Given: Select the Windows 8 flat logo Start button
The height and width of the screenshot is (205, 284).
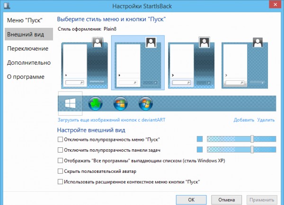Looking at the screenshot, I should [70, 103].
